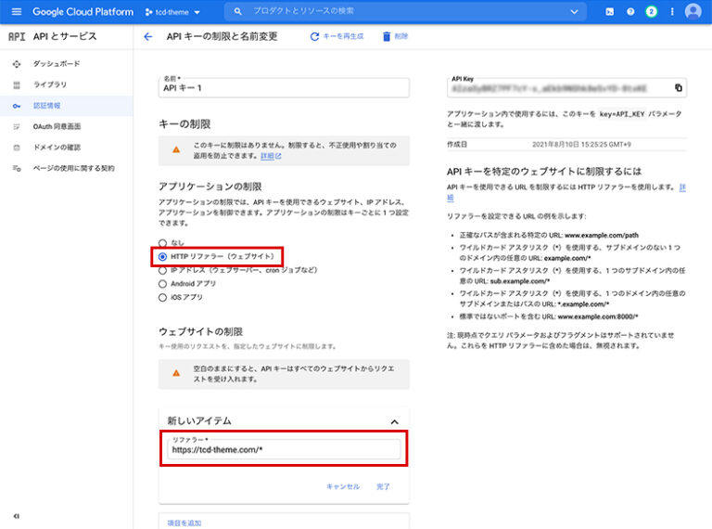Open the notifications badge showing 2
The height and width of the screenshot is (529, 712).
point(651,12)
